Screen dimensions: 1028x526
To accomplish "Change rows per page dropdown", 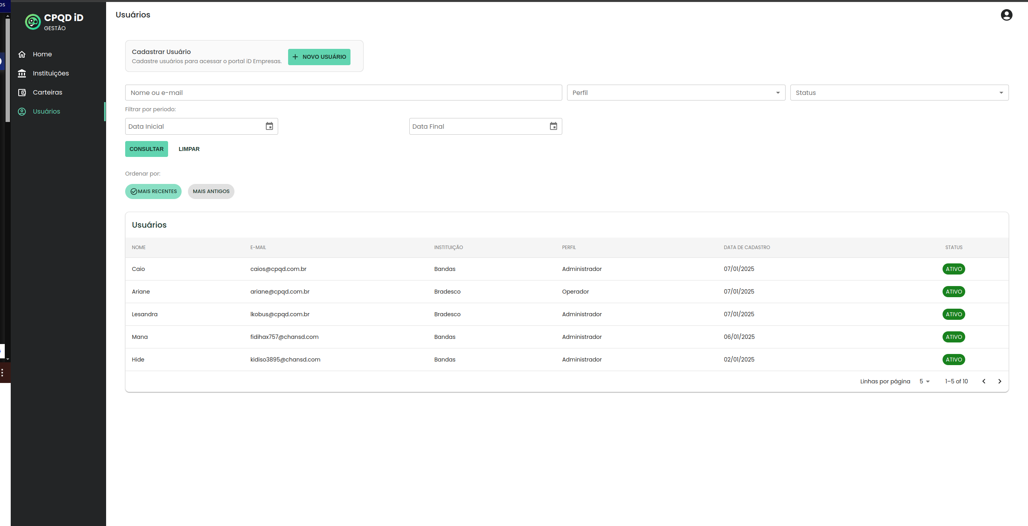I will coord(924,381).
